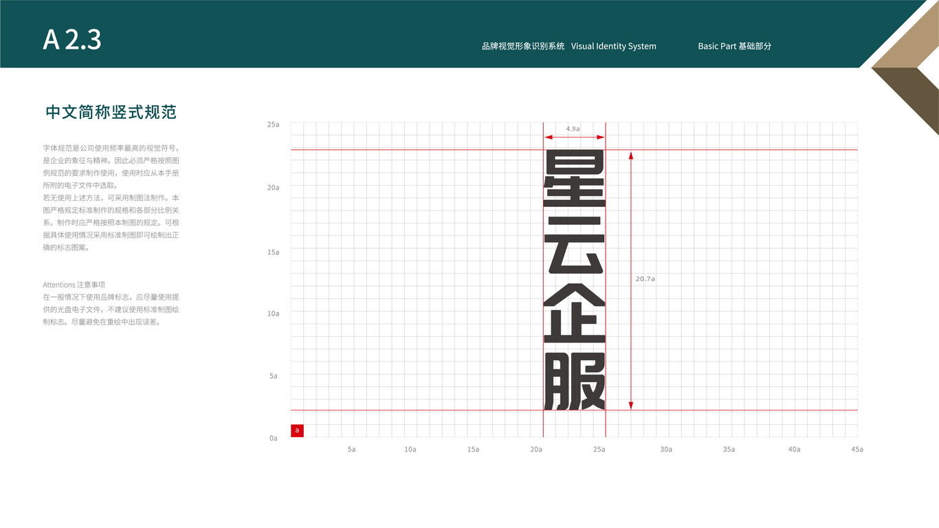Click the "星" character in the logotype

575,179
